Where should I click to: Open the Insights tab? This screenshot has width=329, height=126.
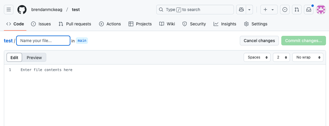tap(225, 24)
